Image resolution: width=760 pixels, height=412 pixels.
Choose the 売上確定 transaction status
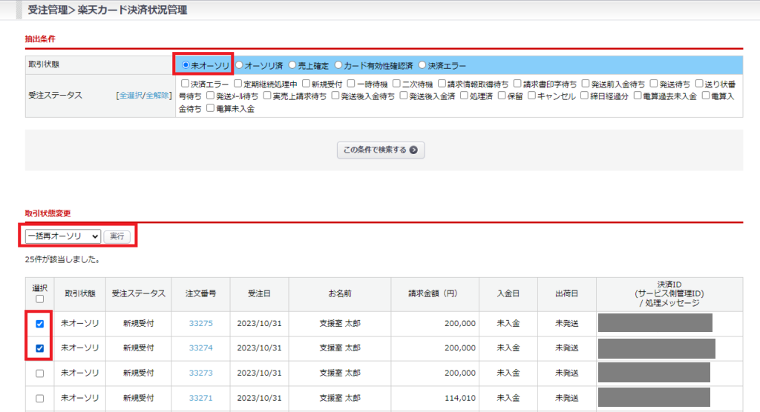coord(293,65)
